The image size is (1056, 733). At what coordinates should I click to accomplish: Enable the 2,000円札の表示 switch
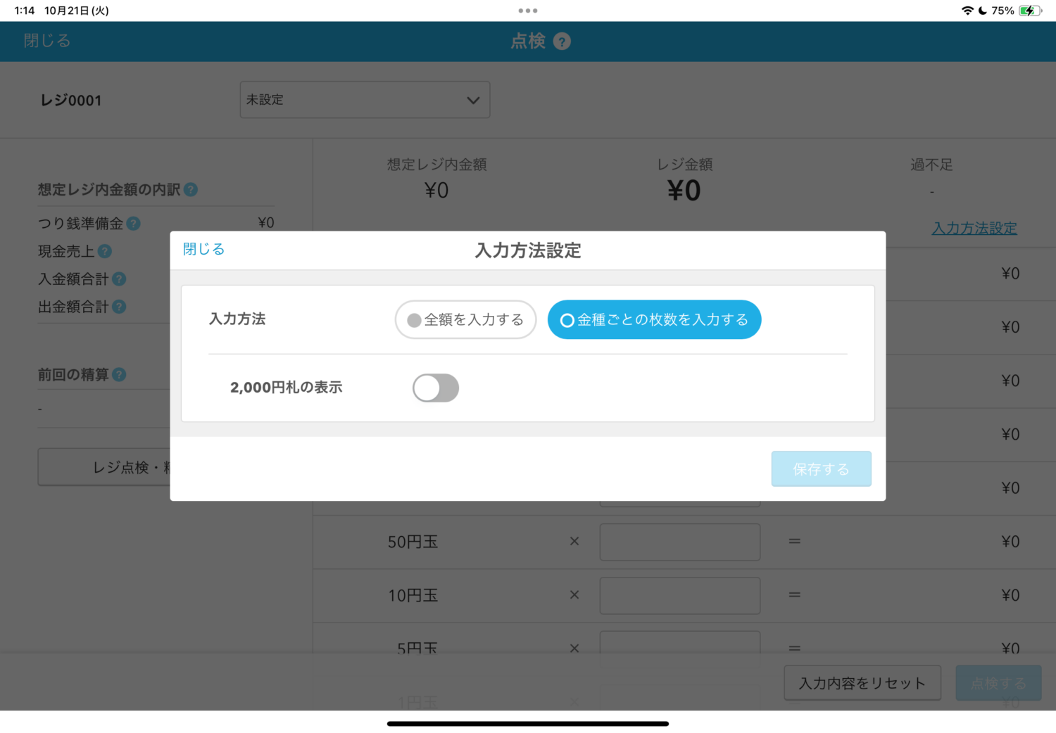[436, 388]
